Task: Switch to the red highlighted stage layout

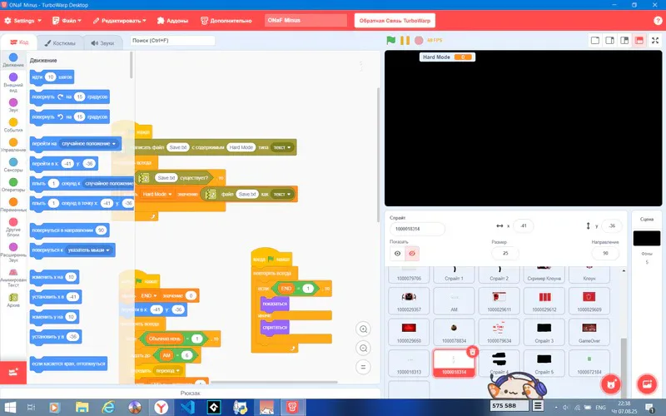Action: 639,40
